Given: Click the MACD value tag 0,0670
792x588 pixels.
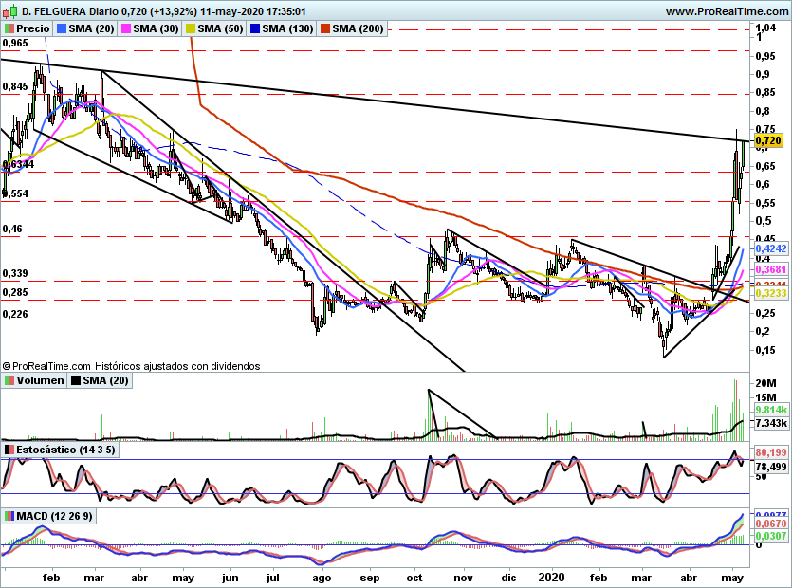Looking at the screenshot, I should (x=771, y=524).
